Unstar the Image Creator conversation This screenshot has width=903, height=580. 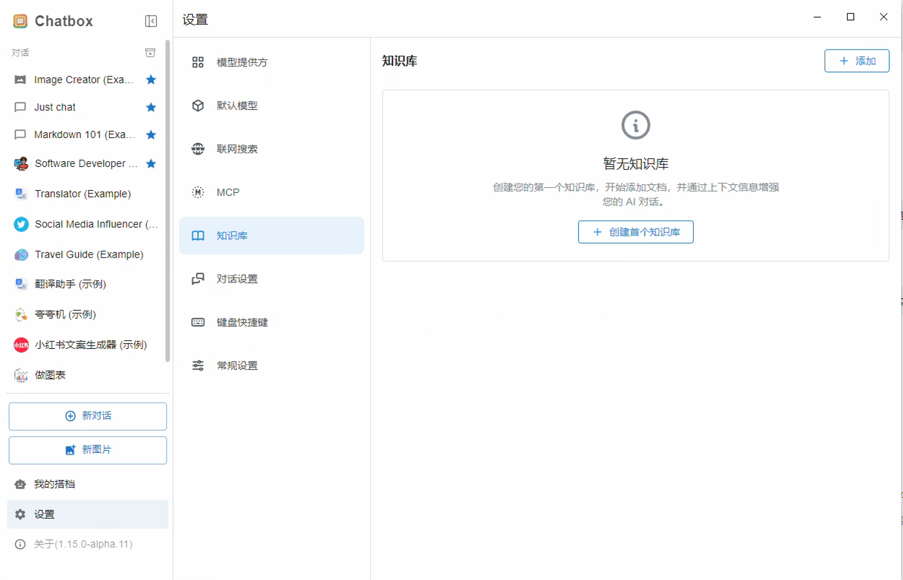tap(151, 80)
